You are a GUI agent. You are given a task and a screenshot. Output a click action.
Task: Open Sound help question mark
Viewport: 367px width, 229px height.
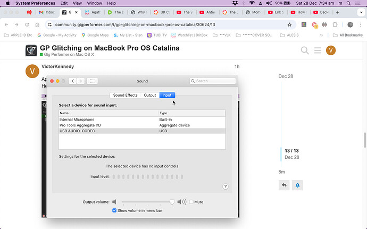(x=226, y=186)
